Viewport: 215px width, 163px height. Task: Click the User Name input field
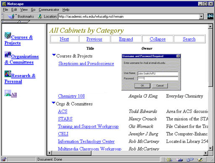(158, 73)
